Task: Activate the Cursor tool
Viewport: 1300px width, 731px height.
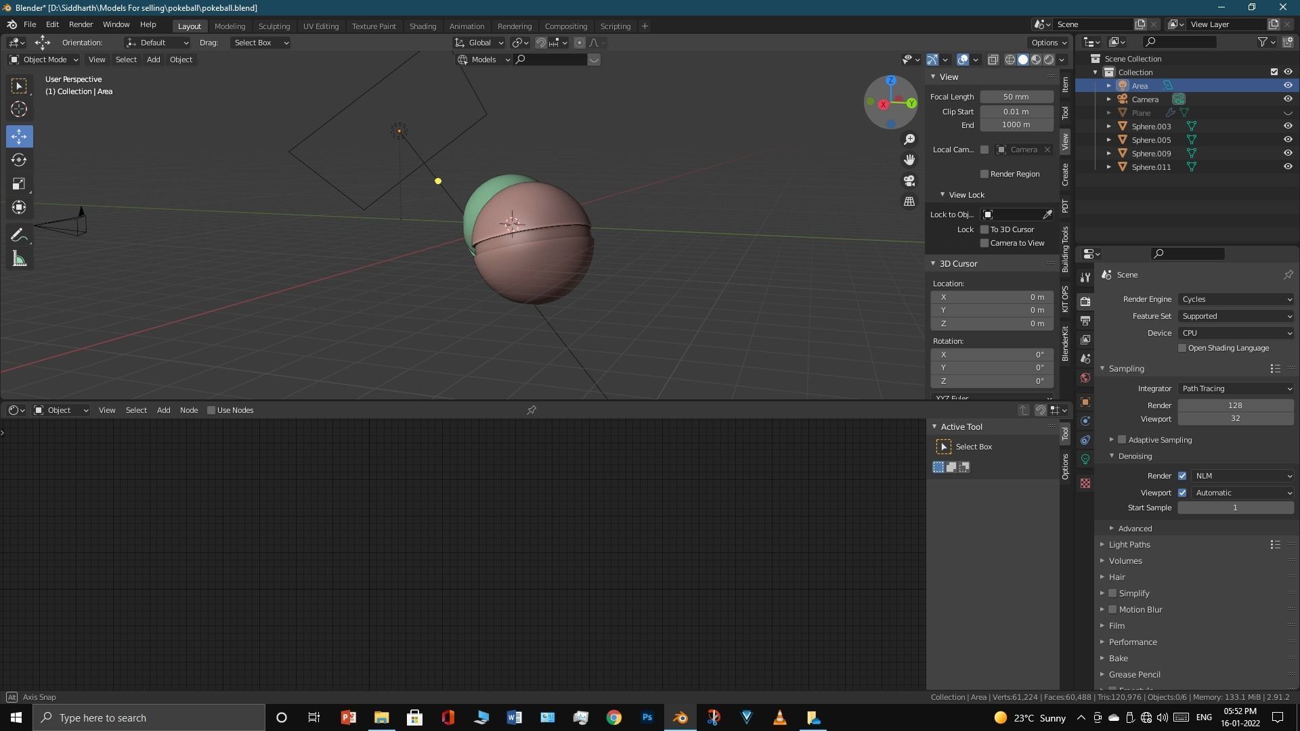Action: click(19, 110)
